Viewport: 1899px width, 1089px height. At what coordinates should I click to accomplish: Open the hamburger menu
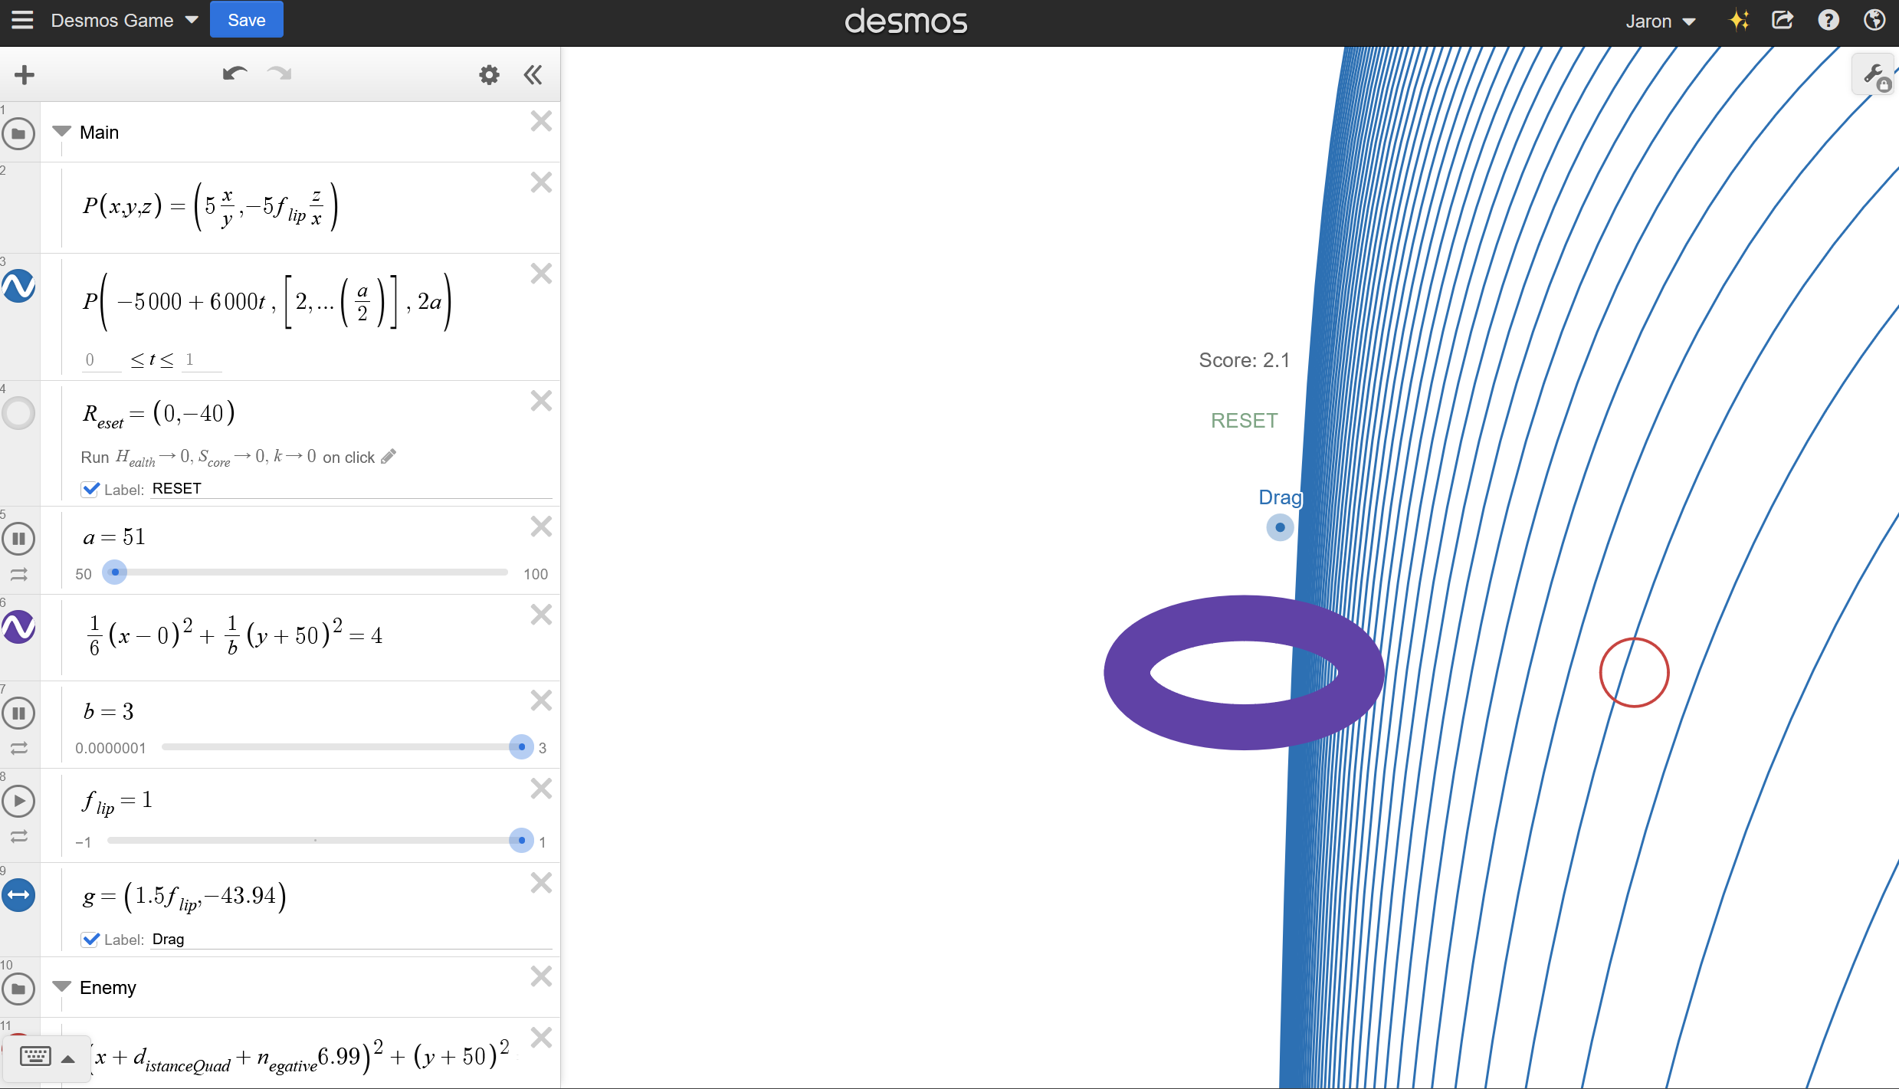click(x=22, y=20)
